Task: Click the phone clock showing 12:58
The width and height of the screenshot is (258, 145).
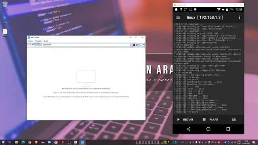Action: click(239, 9)
